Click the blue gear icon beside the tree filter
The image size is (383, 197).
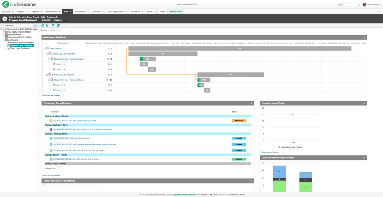(35, 25)
